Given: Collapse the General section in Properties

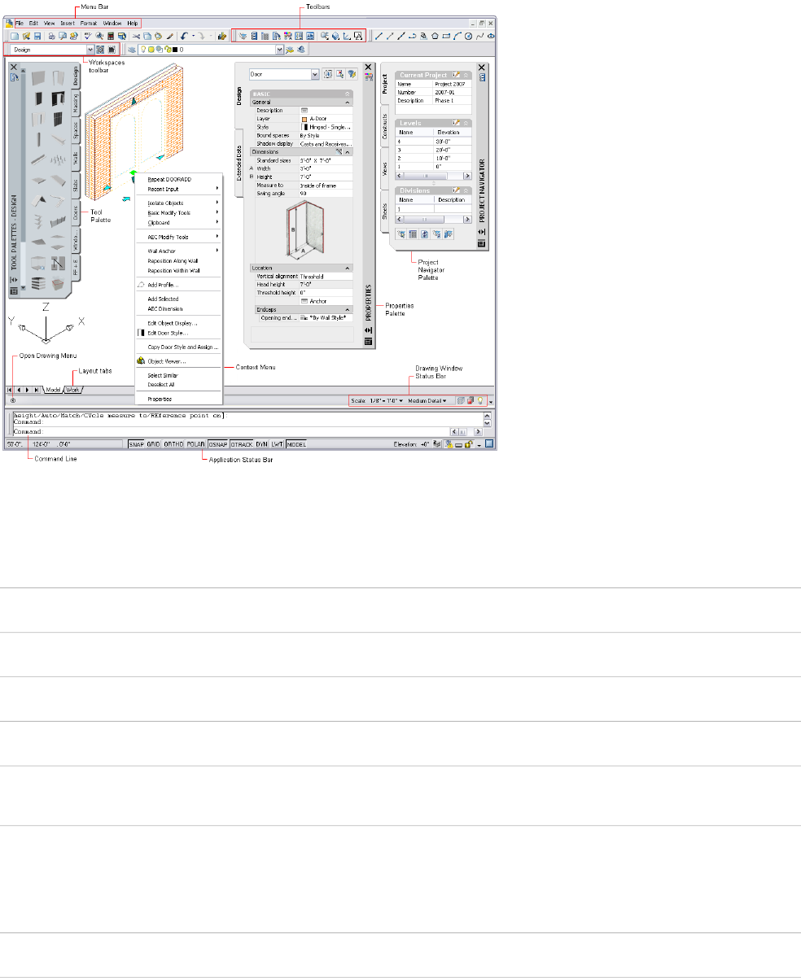Looking at the screenshot, I should (348, 103).
